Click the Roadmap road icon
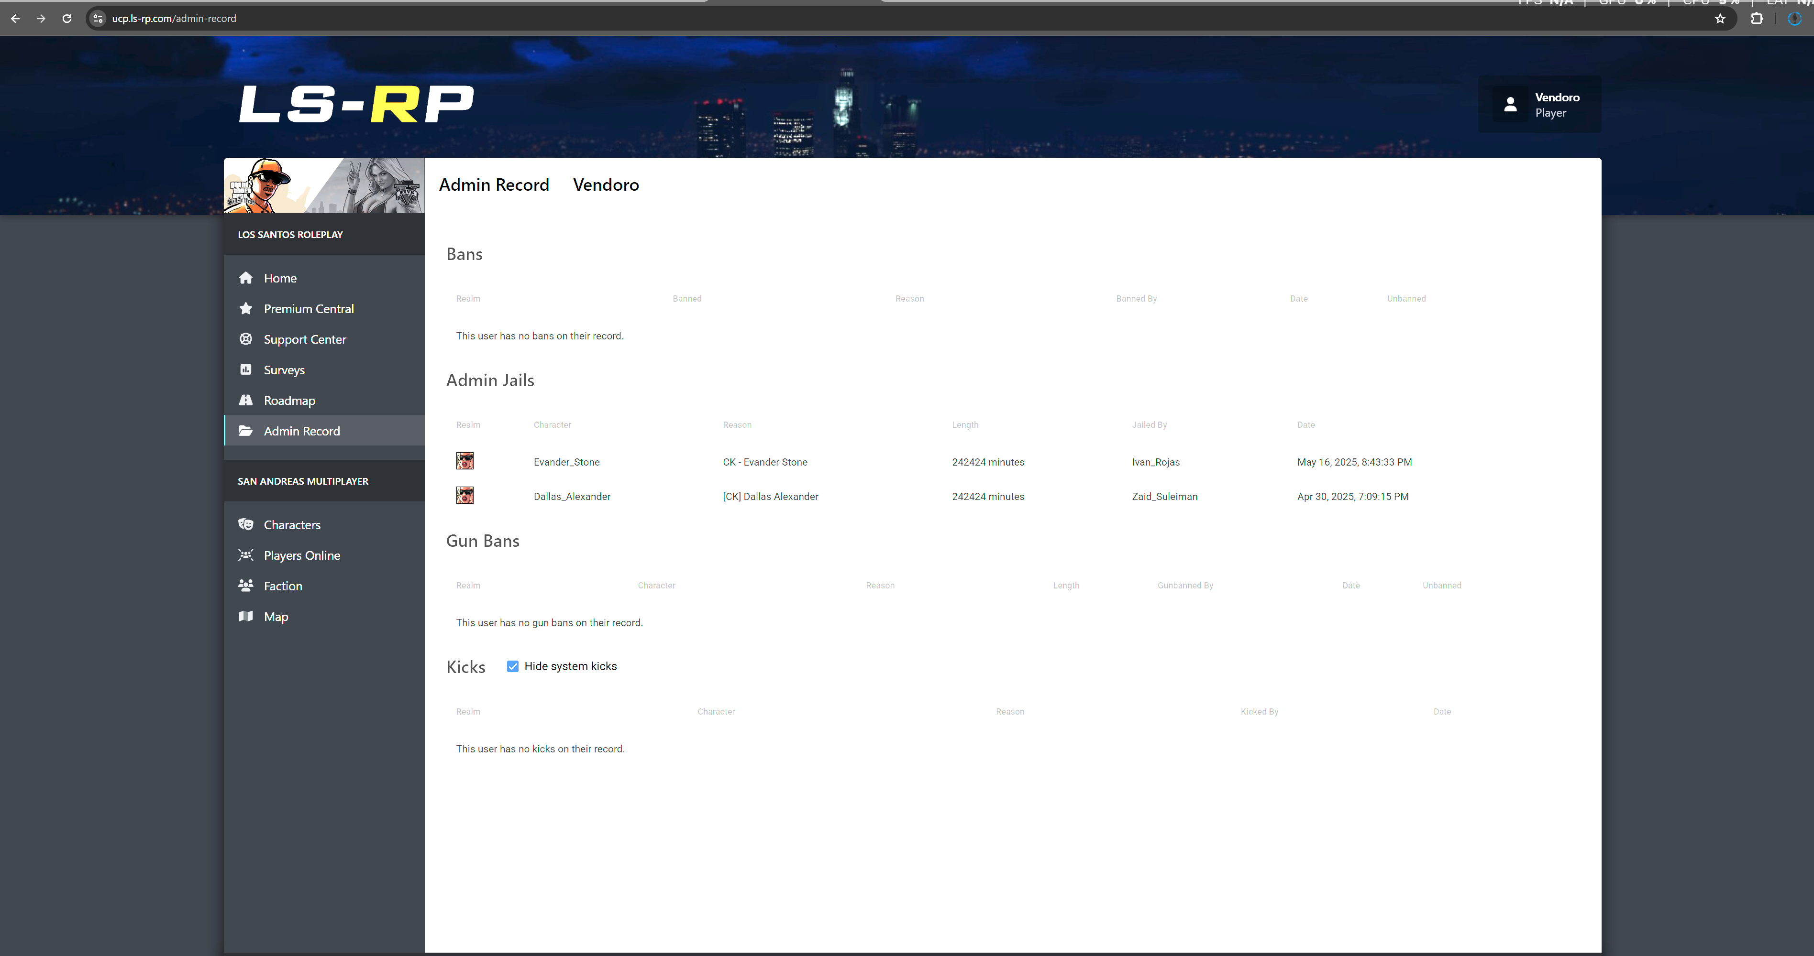The width and height of the screenshot is (1814, 956). [246, 400]
